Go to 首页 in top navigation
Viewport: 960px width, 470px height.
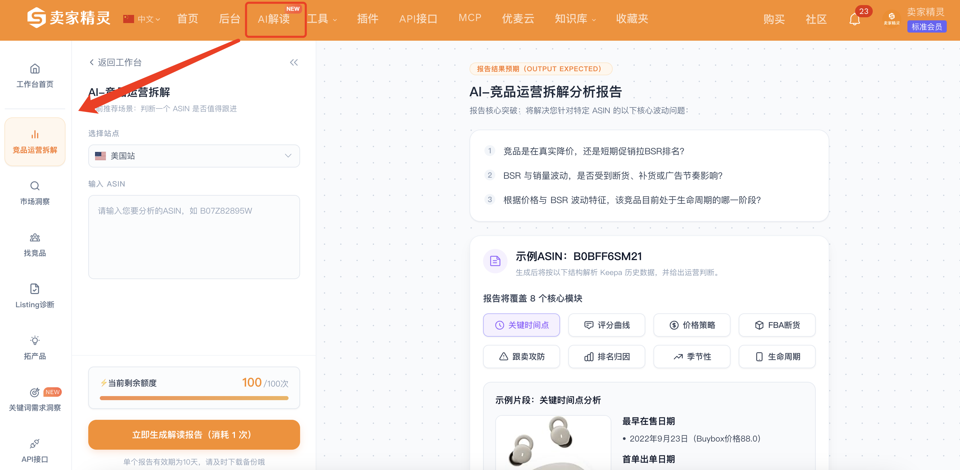187,19
